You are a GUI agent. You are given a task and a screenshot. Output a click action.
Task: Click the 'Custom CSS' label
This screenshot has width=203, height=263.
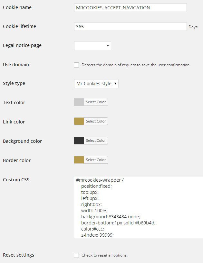coord(16,180)
